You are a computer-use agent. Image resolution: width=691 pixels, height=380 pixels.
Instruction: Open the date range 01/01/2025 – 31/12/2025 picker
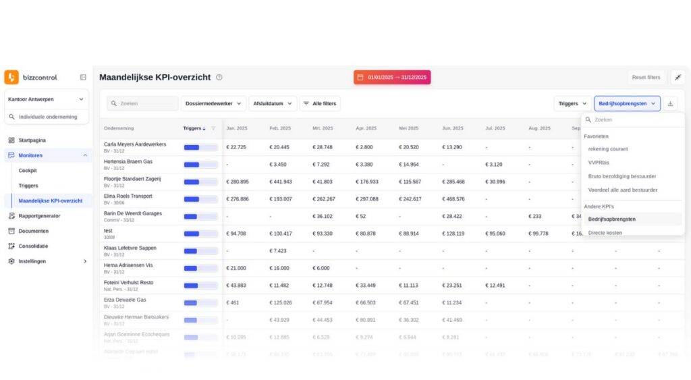(x=392, y=78)
